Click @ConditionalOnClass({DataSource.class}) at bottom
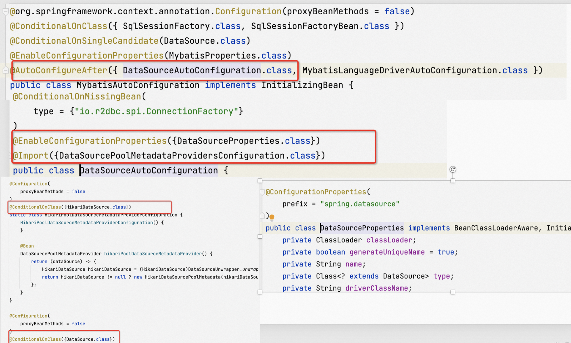Viewport: 571px width, 343px height. (x=62, y=339)
